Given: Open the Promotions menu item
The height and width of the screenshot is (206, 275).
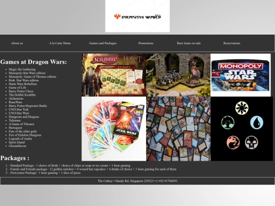Looking at the screenshot, I should (x=146, y=43).
